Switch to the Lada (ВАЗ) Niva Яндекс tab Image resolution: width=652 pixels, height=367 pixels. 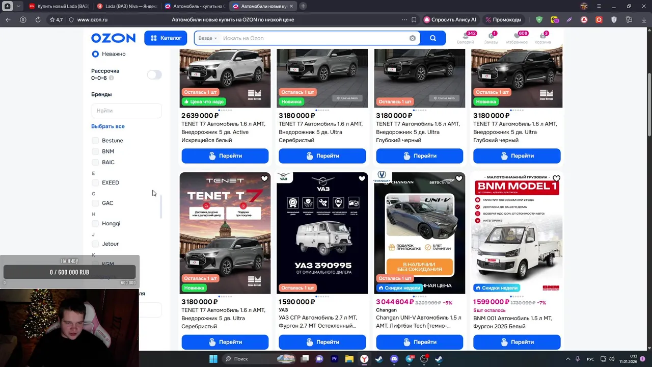[x=126, y=6]
